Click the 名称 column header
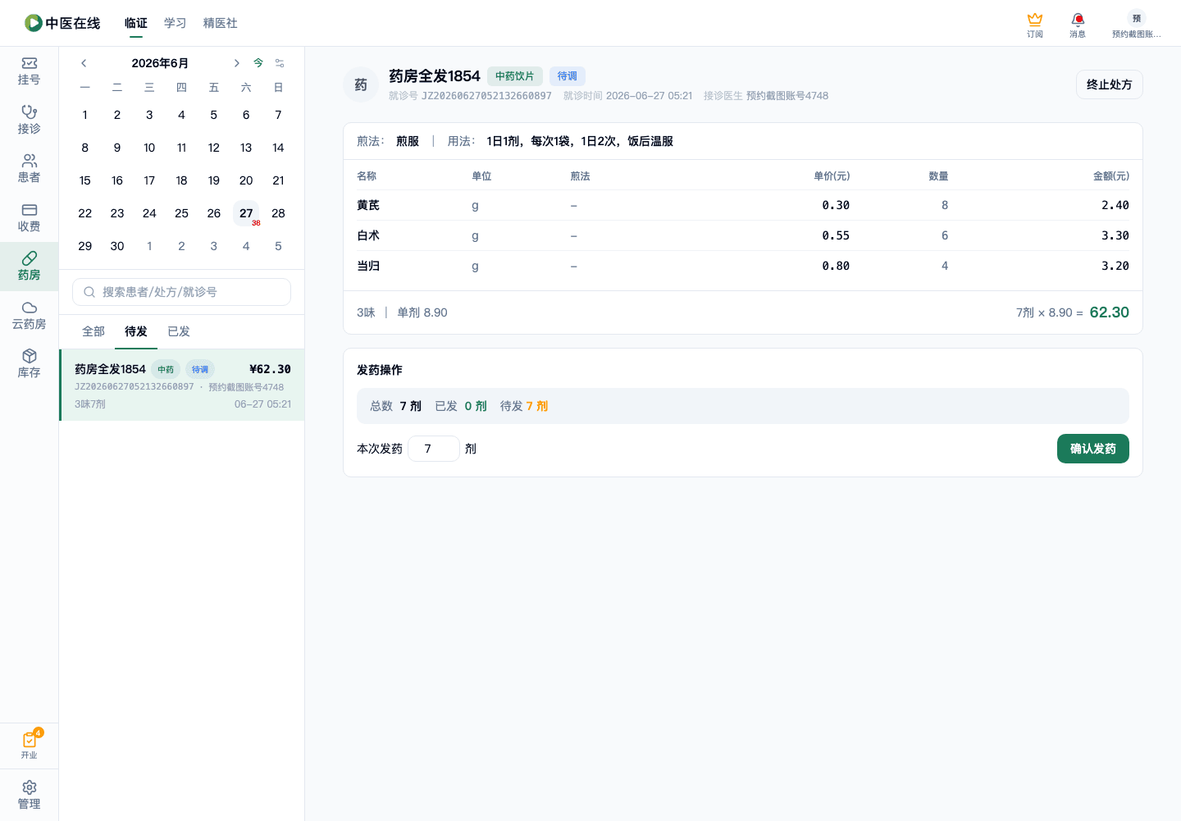The width and height of the screenshot is (1181, 821). click(367, 176)
